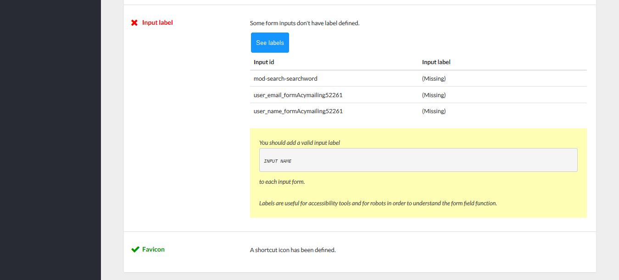This screenshot has height=280, width=619.
Task: Click the mod-search-searchword table entry
Action: tap(285, 78)
